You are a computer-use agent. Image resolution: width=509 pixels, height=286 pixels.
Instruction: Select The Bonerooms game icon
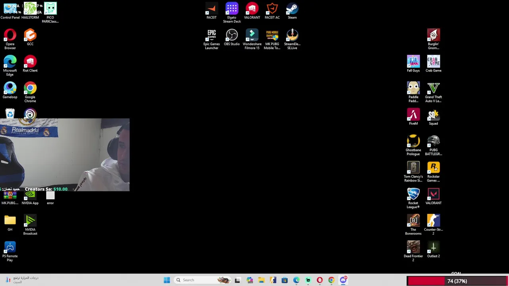pos(413,225)
